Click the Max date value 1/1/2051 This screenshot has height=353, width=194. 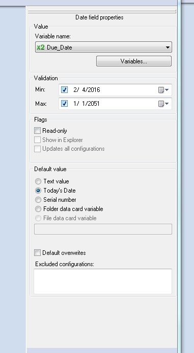tap(87, 104)
